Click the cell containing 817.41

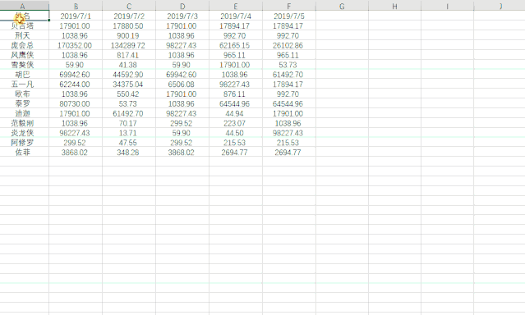pos(129,55)
